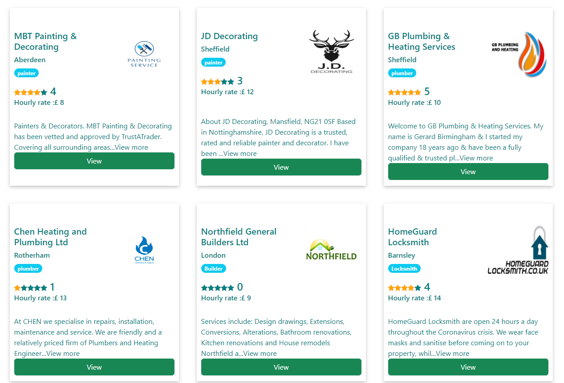Select the plumber badge on Chen Heating card
Viewport: 564px width, 383px height.
28,268
